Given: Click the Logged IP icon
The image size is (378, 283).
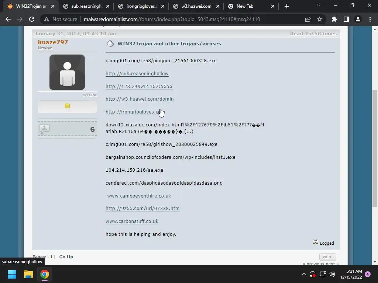Looking at the screenshot, I should click(315, 242).
